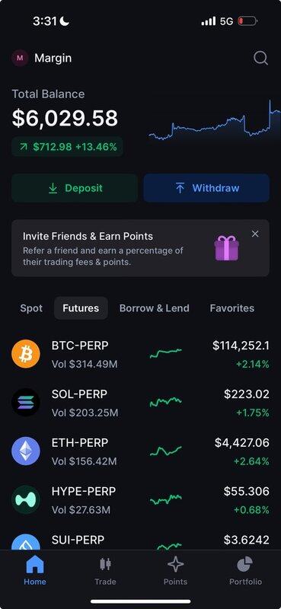Tap the purple gift box icon

point(227,248)
